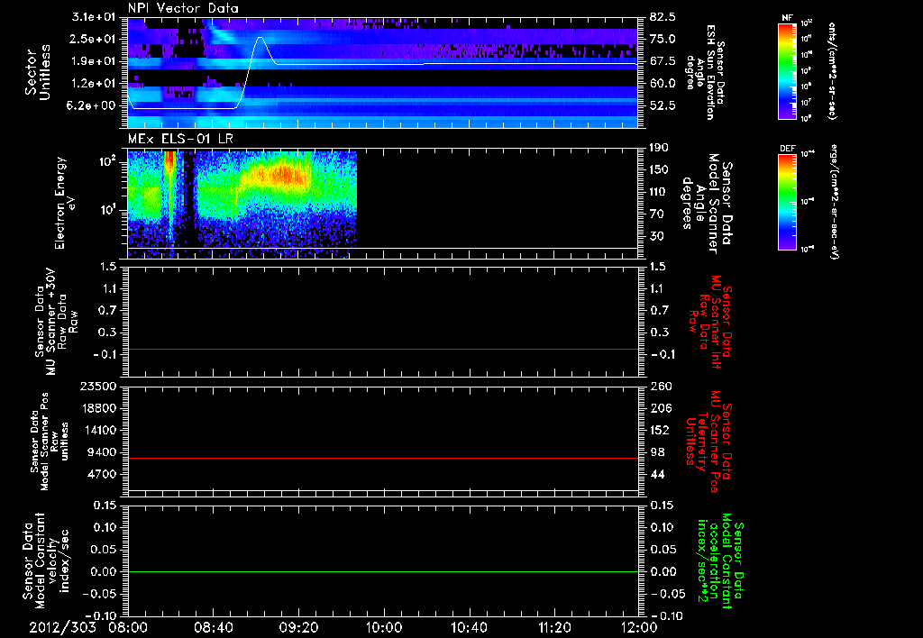
Task: Click the 09:20 time axis label
Action: pyautogui.click(x=298, y=628)
